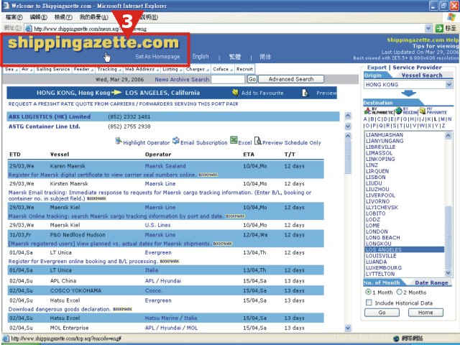460x345 pixels.
Task: Select the 2 Months radio button
Action: click(x=399, y=292)
